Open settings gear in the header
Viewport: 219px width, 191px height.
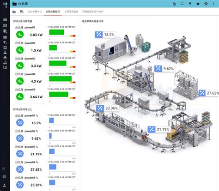(x=206, y=4)
